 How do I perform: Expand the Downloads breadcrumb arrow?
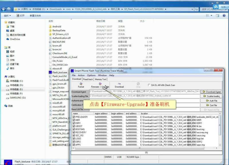(x=64, y=9)
